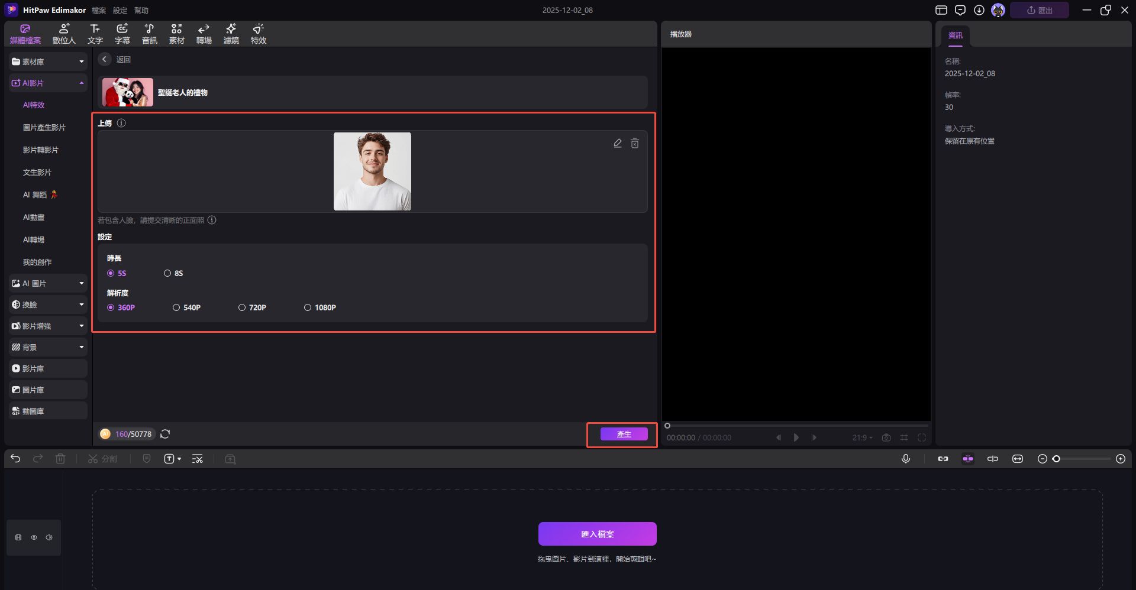This screenshot has height=590, width=1136.
Task: Open the 檔案 menu
Action: (99, 11)
